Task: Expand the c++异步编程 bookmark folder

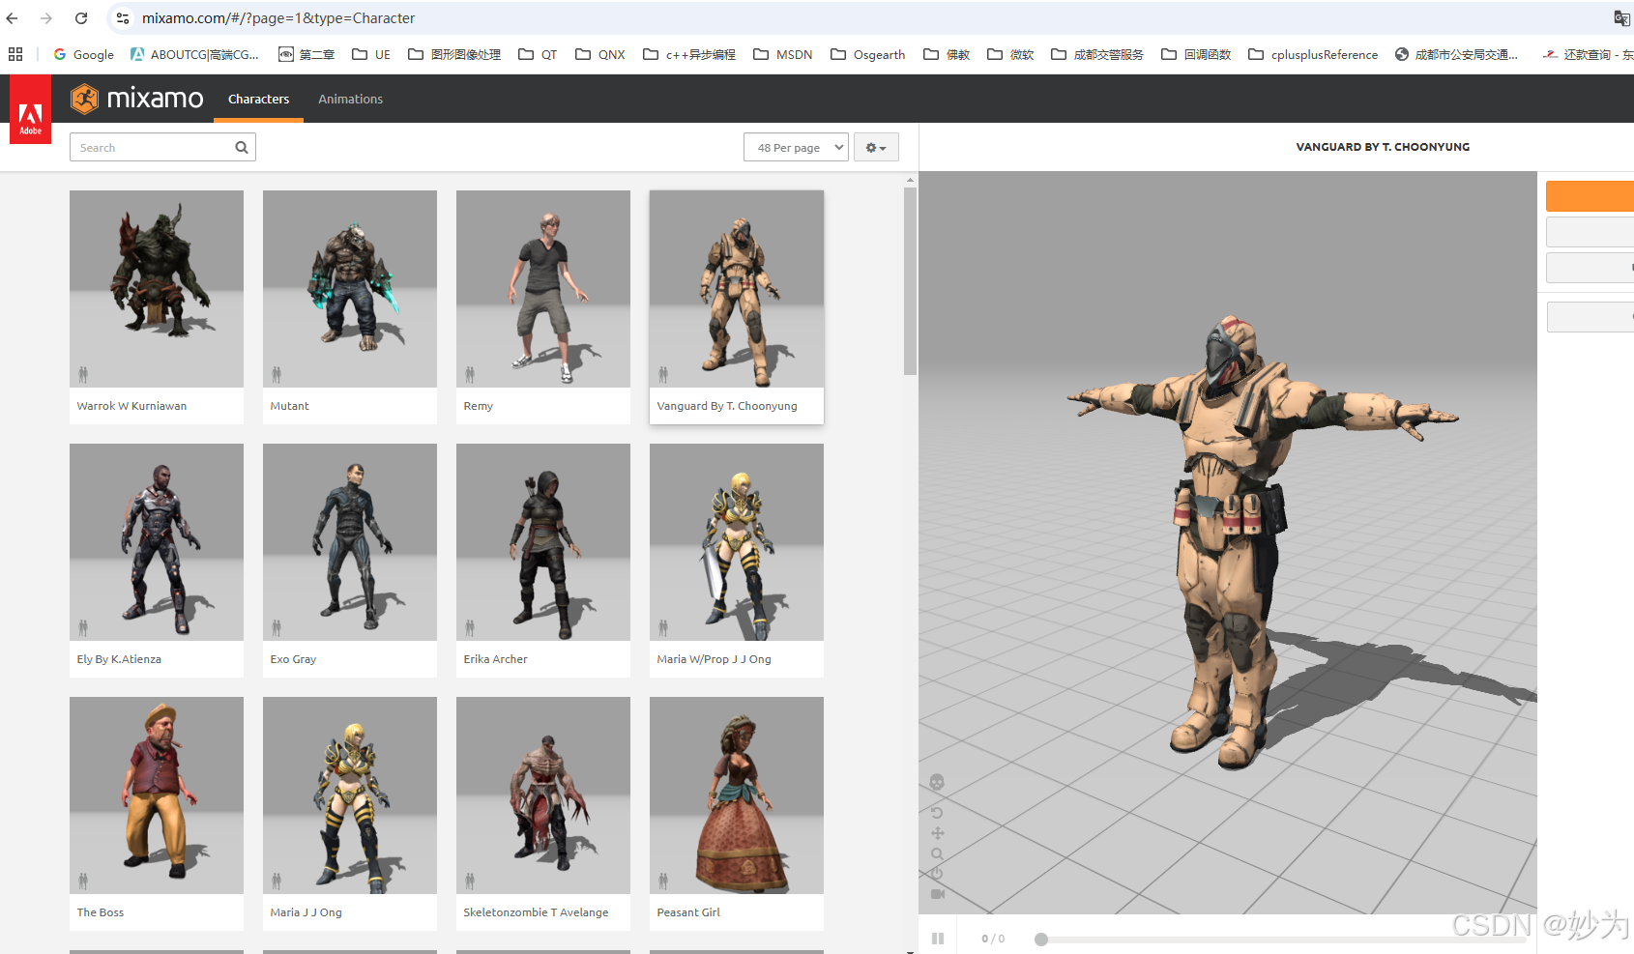Action: (x=689, y=54)
